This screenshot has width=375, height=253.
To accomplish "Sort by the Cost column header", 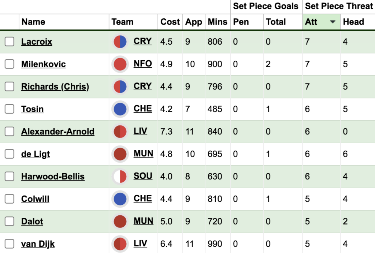I will [170, 22].
